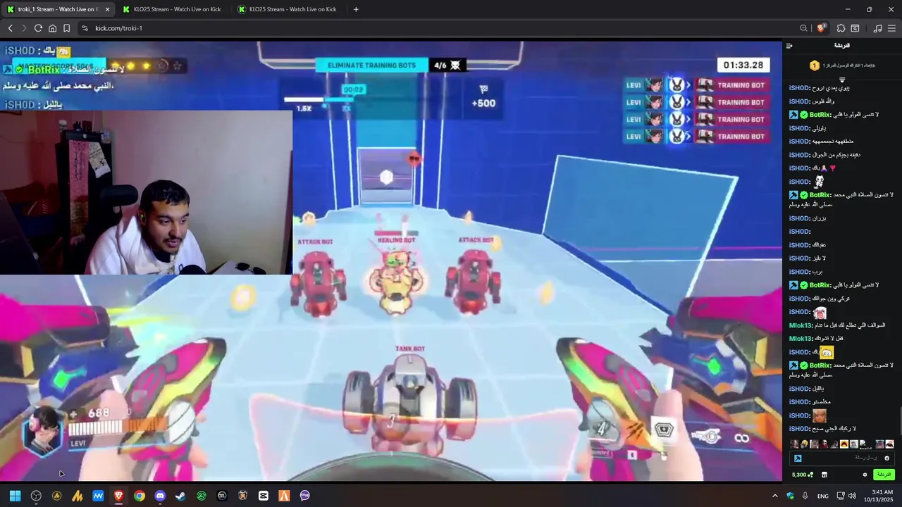
Task: Click the microphone tray icon
Action: [x=805, y=496]
